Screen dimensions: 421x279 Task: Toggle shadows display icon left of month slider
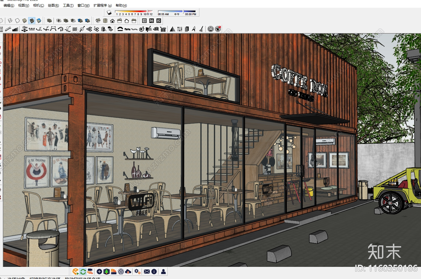click(x=109, y=12)
